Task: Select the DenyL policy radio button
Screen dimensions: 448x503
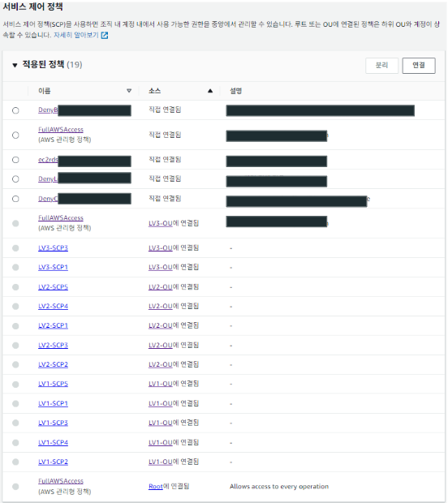Action: pyautogui.click(x=15, y=179)
